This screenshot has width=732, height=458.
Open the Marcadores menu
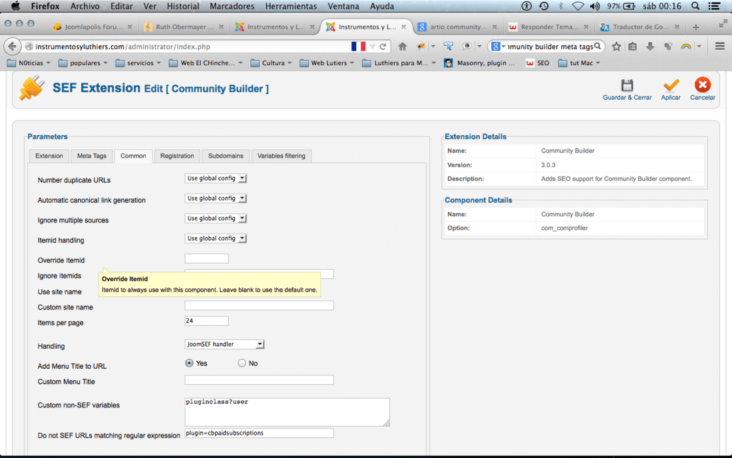click(232, 6)
